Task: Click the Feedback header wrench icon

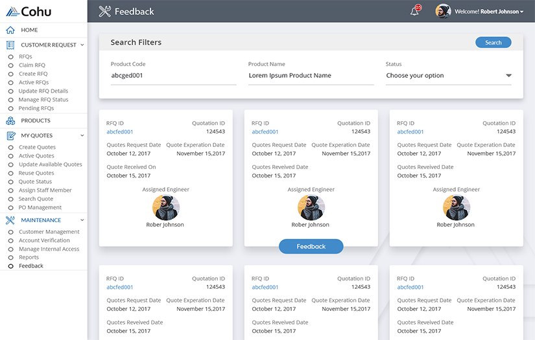Action: tap(105, 11)
